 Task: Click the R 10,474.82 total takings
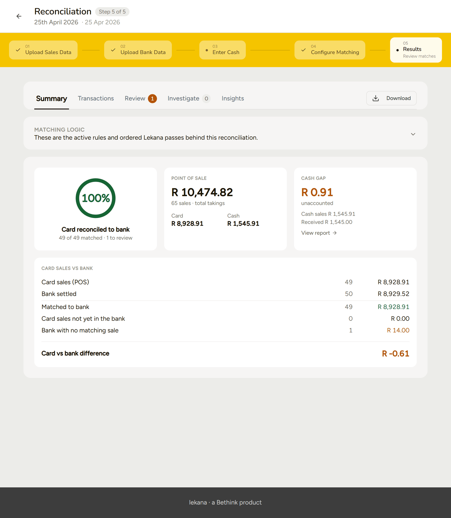pos(202,192)
